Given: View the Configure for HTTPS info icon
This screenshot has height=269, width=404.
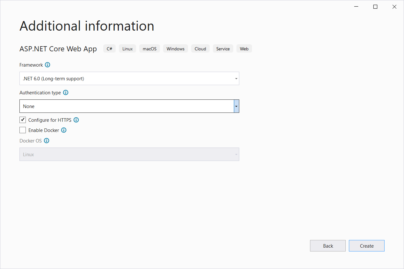Looking at the screenshot, I should [x=76, y=120].
